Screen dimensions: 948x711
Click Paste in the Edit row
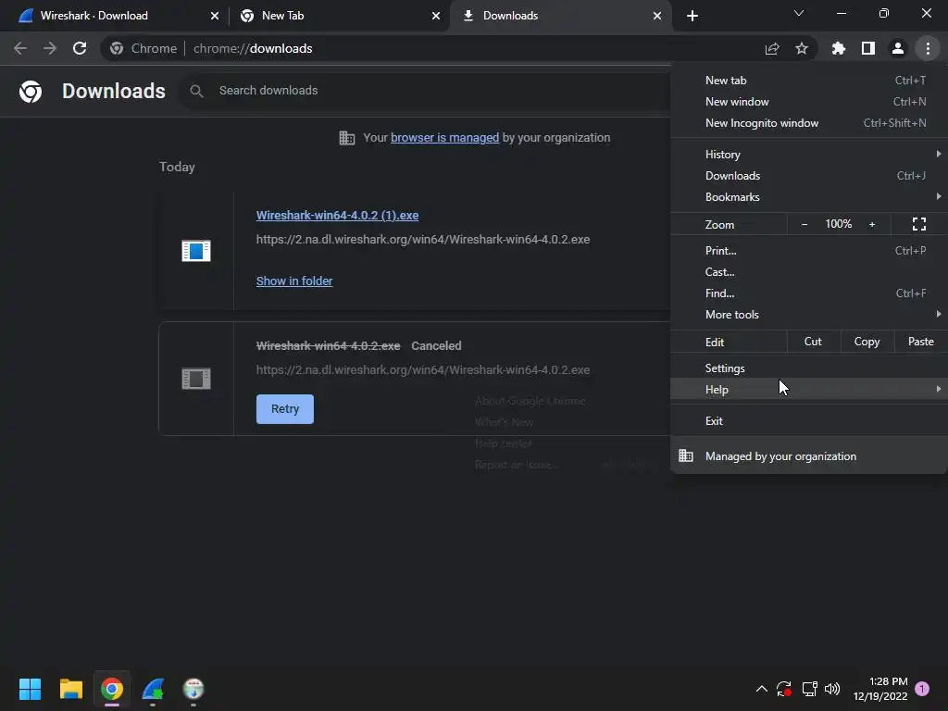pyautogui.click(x=921, y=342)
